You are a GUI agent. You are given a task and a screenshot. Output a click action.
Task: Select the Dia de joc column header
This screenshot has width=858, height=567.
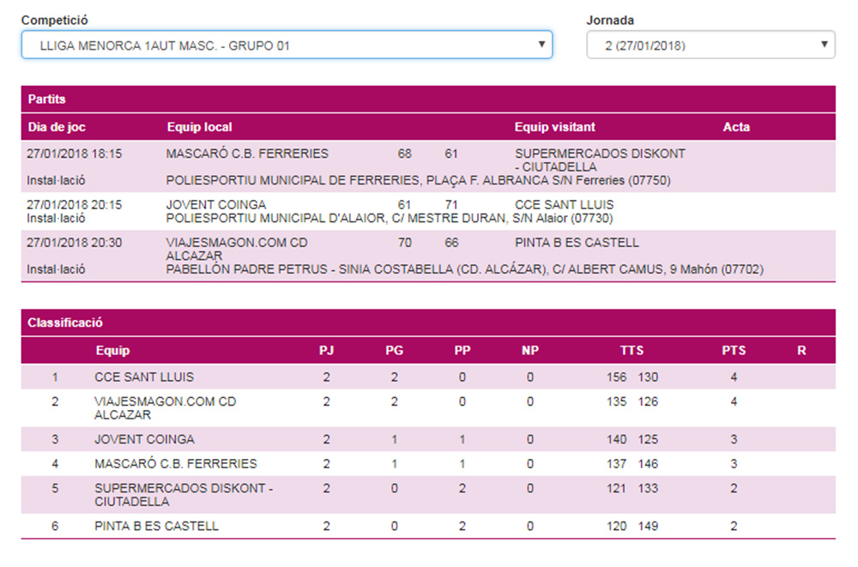57,127
